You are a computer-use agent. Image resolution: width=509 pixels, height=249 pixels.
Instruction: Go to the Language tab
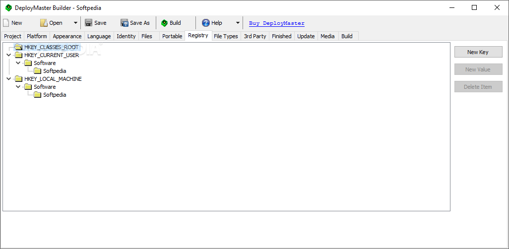(x=99, y=36)
